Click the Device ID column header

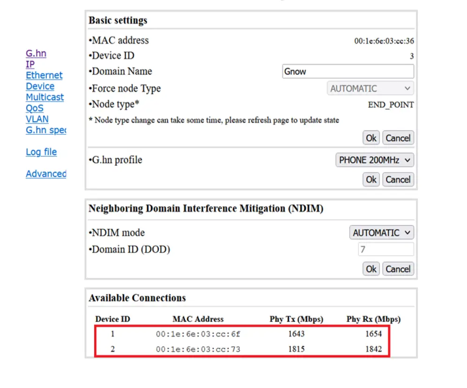(112, 319)
